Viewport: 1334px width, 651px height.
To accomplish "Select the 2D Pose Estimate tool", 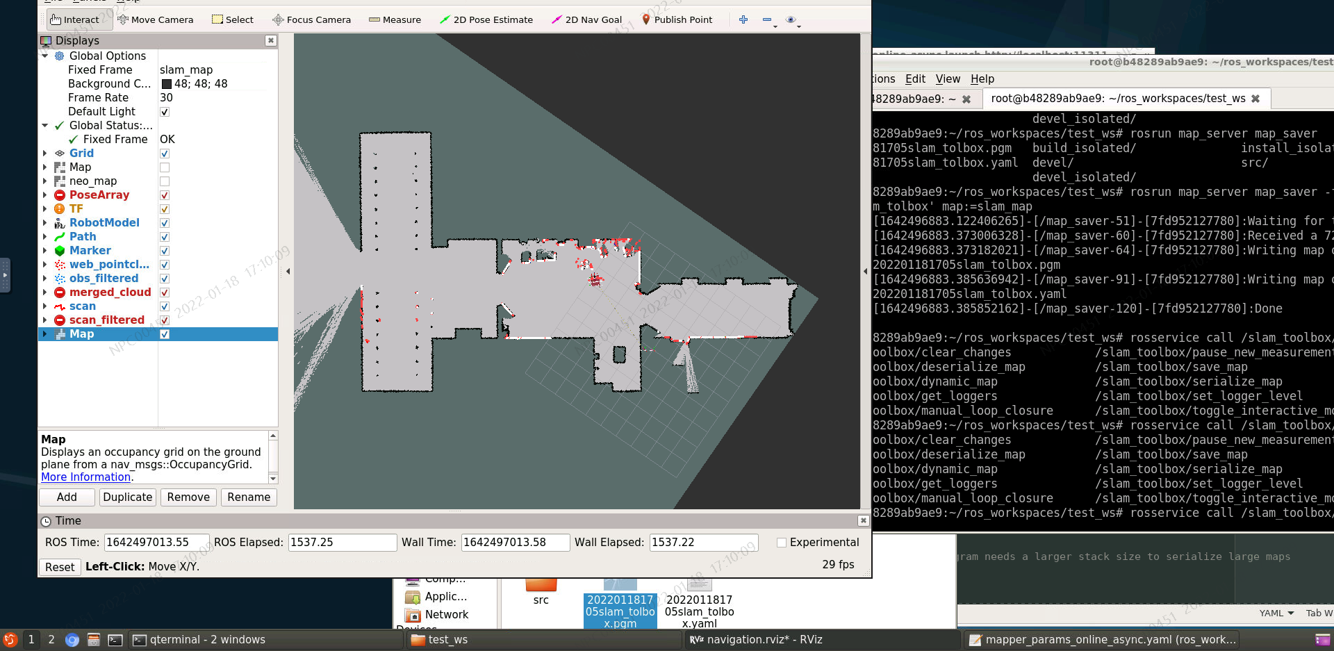I will (486, 19).
